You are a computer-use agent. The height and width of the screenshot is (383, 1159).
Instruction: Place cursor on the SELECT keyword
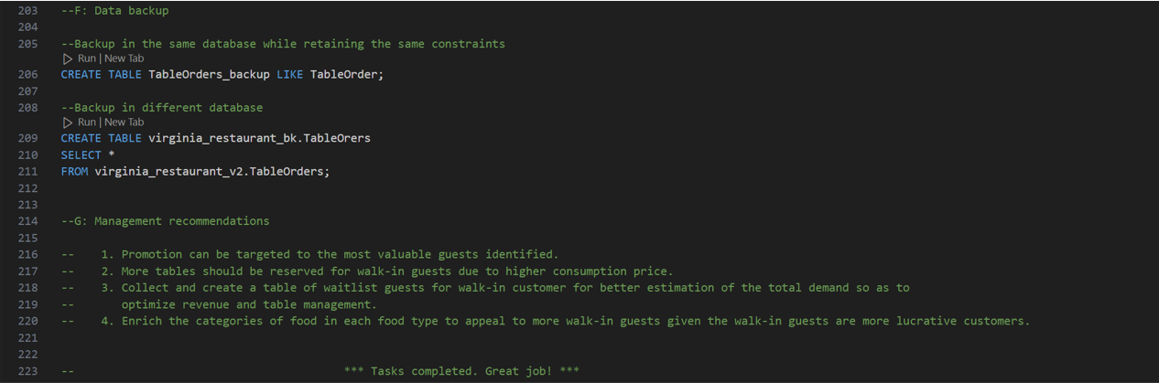[81, 155]
